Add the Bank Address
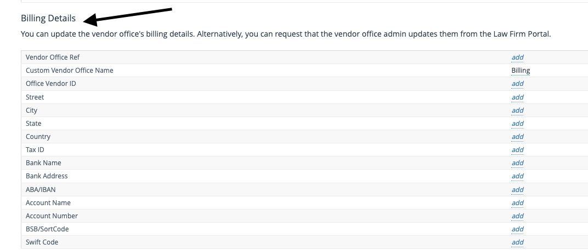The width and height of the screenshot is (588, 250). pyautogui.click(x=517, y=176)
